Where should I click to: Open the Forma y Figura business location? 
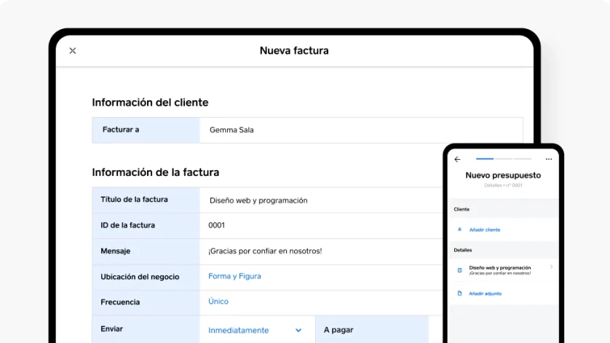pyautogui.click(x=234, y=276)
